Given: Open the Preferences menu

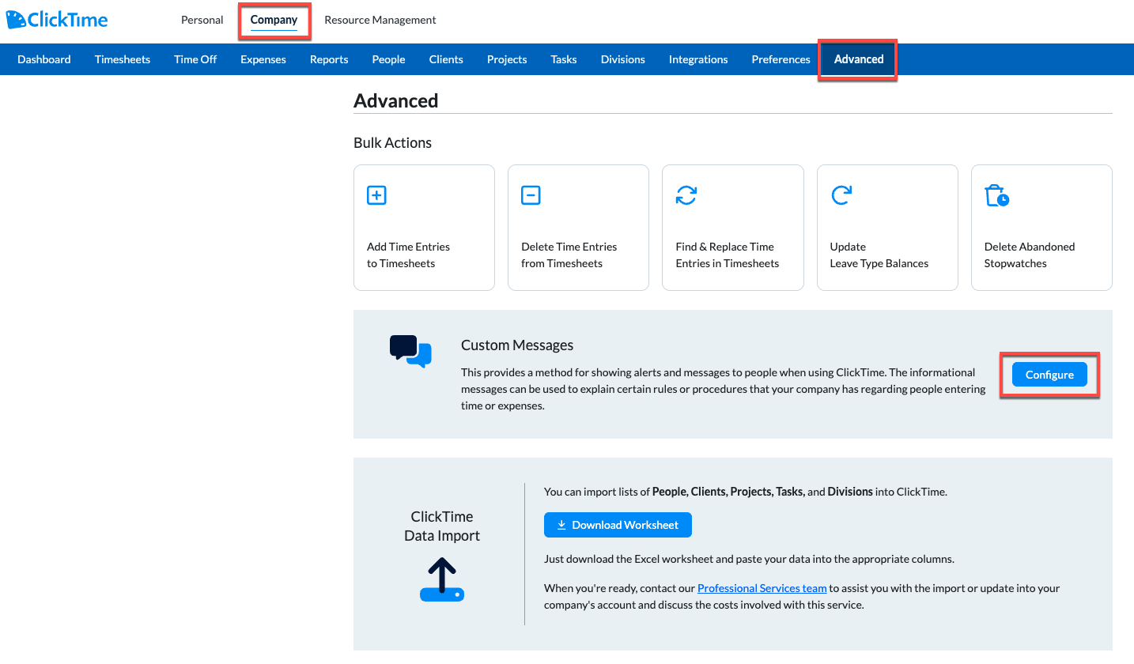Looking at the screenshot, I should (x=781, y=59).
